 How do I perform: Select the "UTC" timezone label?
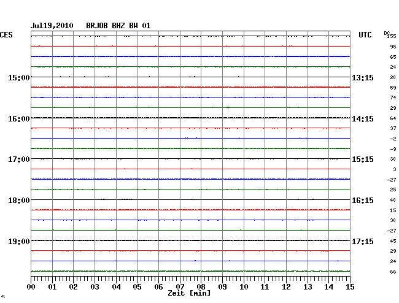(x=365, y=35)
